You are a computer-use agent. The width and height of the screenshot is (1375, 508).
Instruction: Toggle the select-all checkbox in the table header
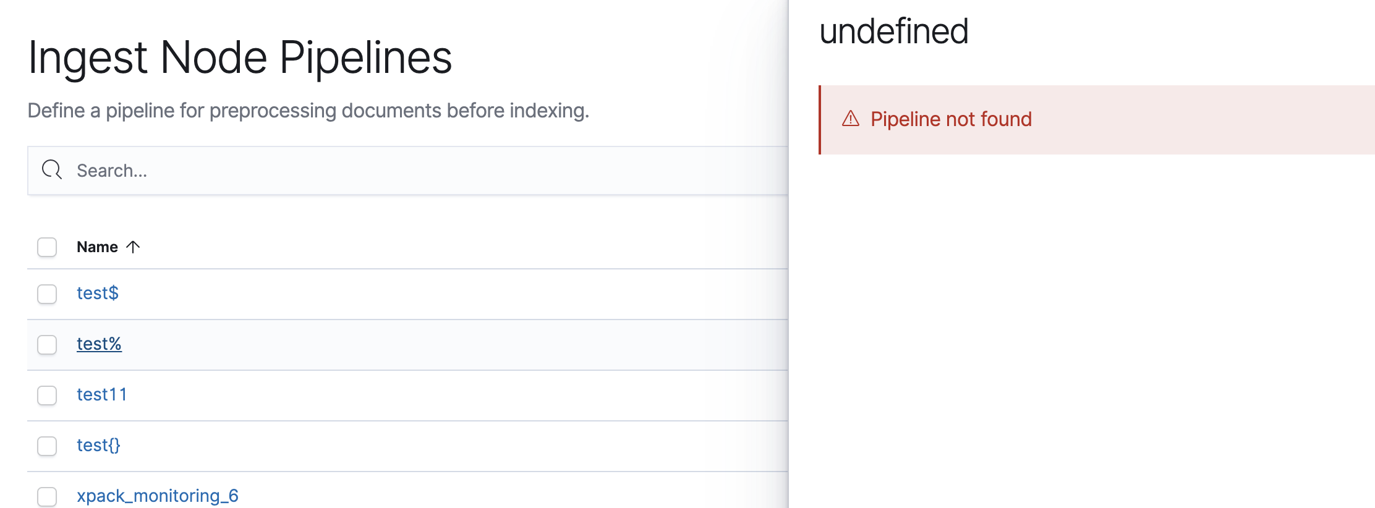(x=46, y=246)
